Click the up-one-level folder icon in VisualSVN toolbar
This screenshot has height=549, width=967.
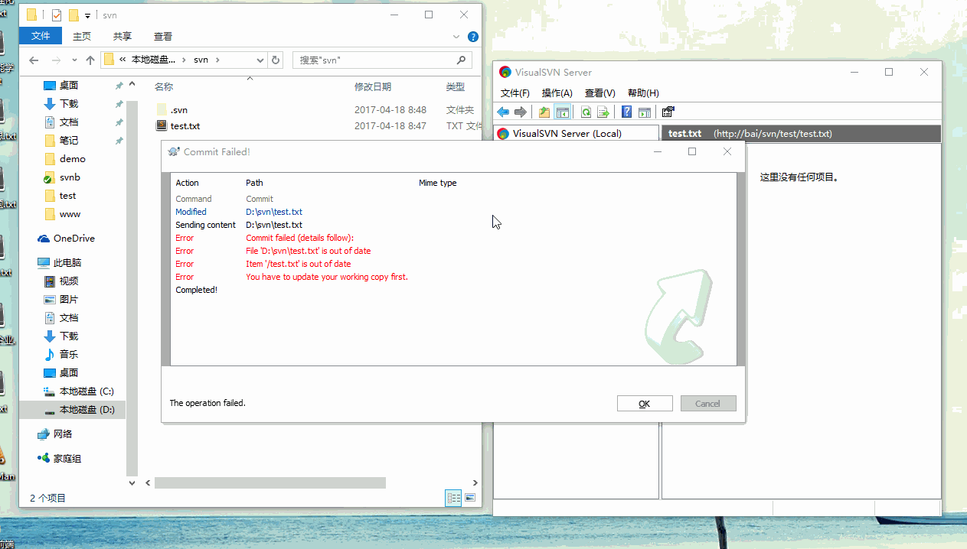pyautogui.click(x=544, y=112)
